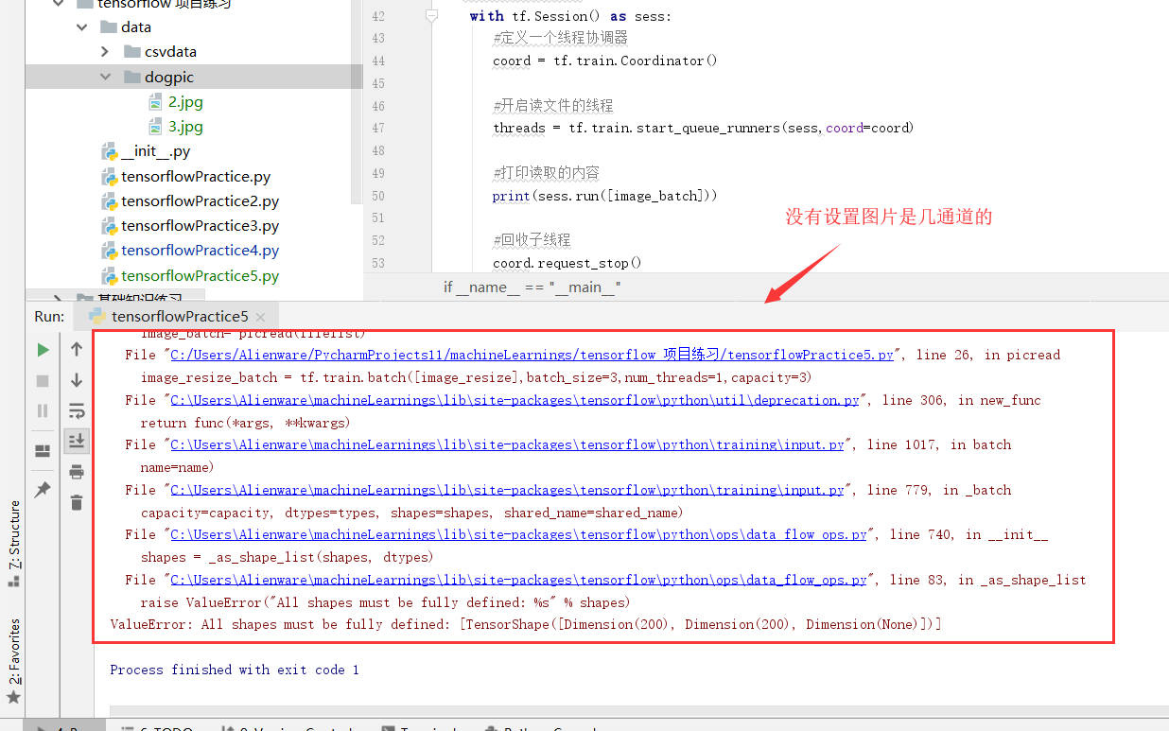Toggle soft-wrap in the Run console

click(77, 410)
